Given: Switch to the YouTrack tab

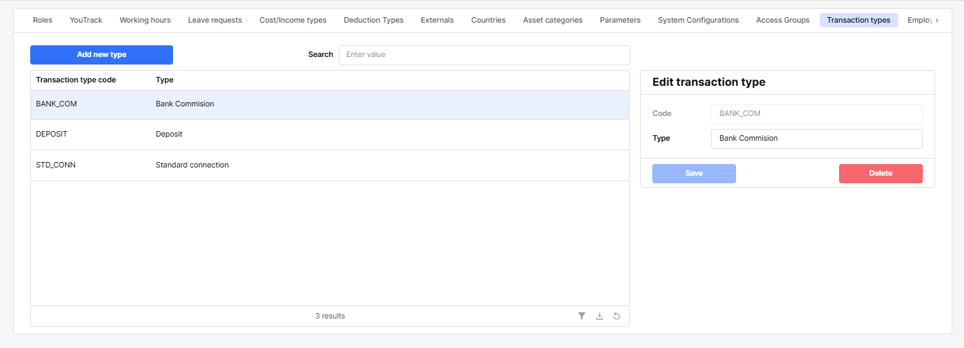Looking at the screenshot, I should 86,20.
